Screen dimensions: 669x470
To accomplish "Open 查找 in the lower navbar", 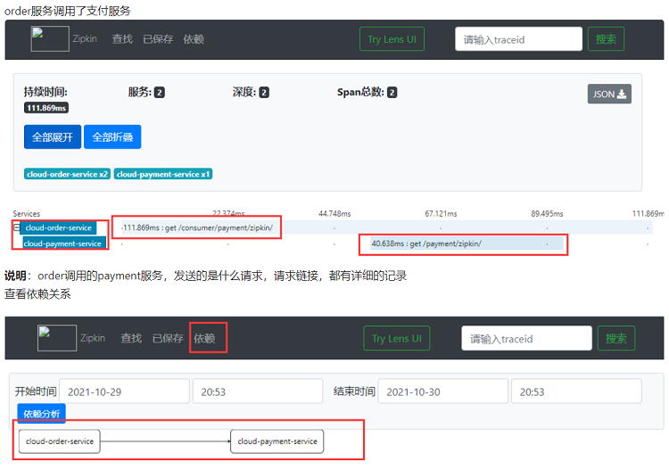I will (131, 338).
